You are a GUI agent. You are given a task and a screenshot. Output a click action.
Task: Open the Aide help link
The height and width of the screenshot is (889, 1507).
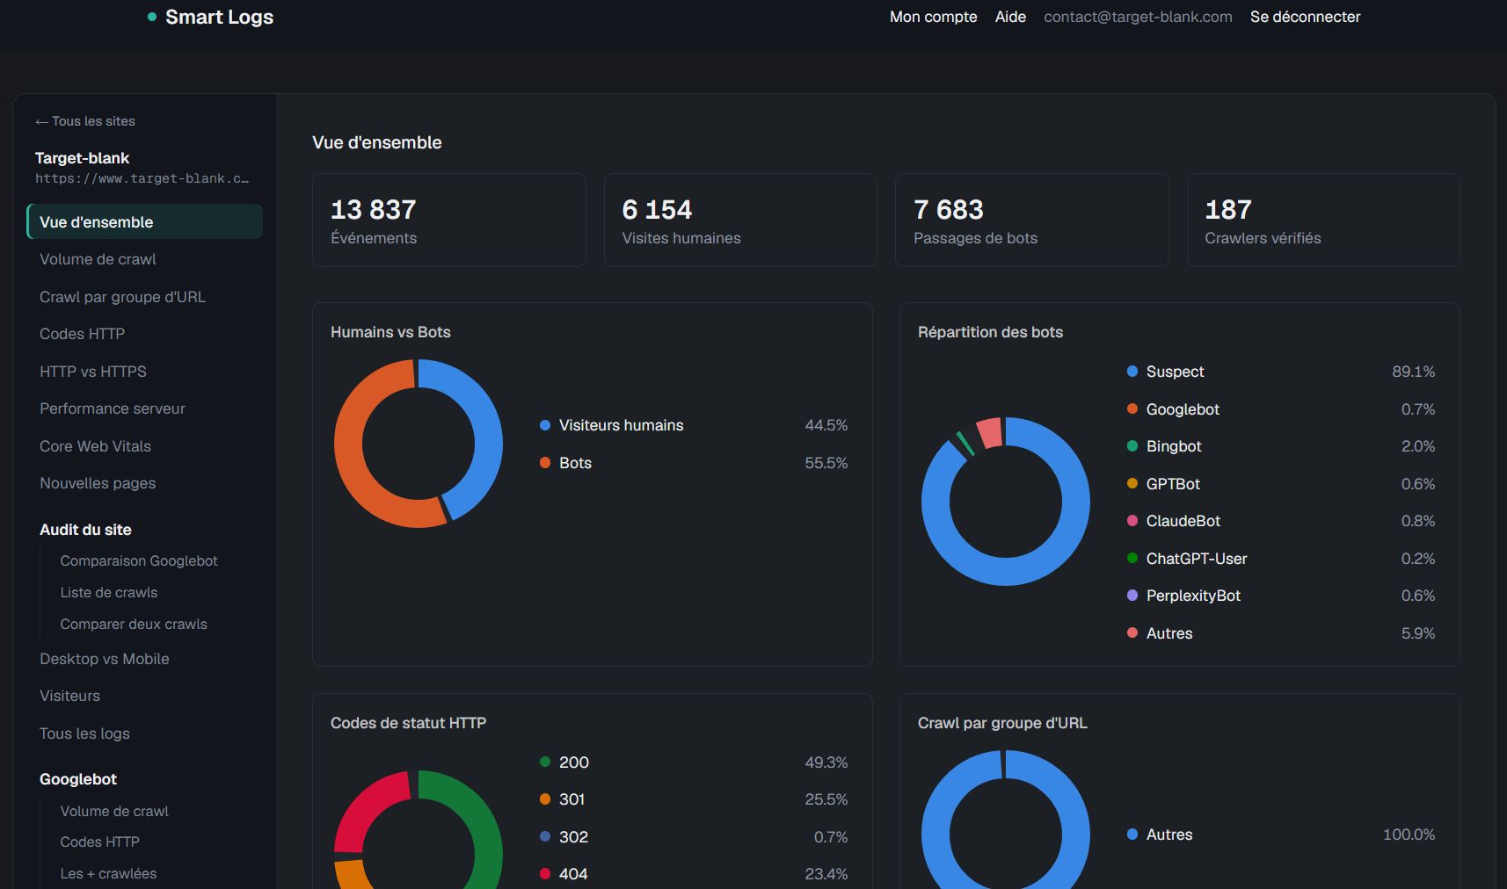(1010, 17)
